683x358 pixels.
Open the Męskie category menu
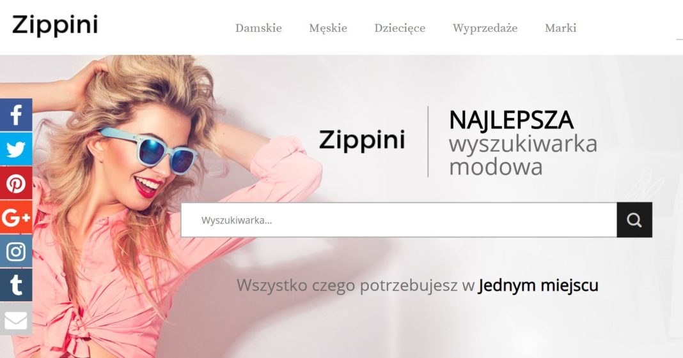328,28
